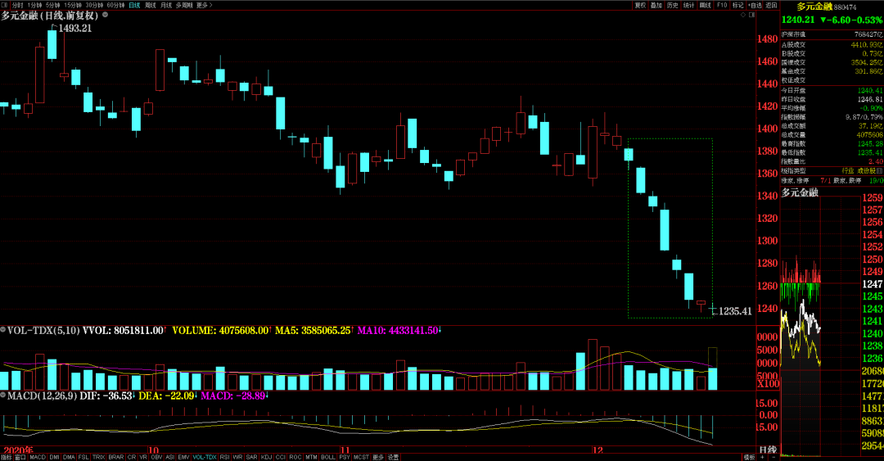Image resolution: width=884 pixels, height=461 pixels.
Task: Select the 30分钟 period tab
Action: [x=94, y=5]
